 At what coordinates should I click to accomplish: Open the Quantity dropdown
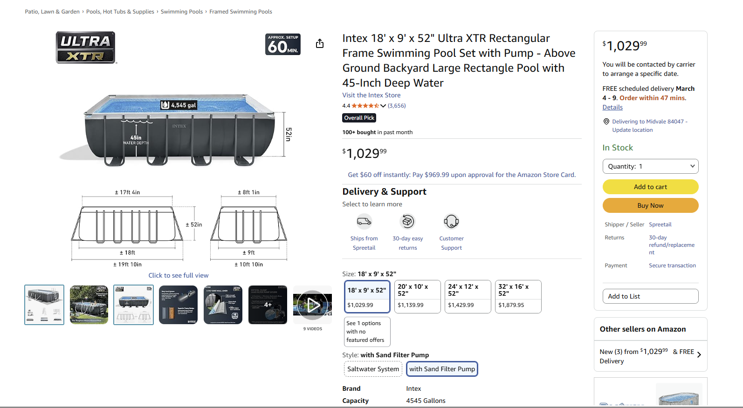tap(650, 166)
